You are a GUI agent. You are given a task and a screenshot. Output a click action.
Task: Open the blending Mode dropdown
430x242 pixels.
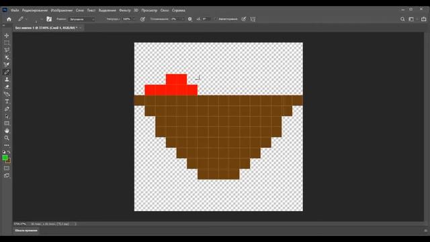click(81, 19)
